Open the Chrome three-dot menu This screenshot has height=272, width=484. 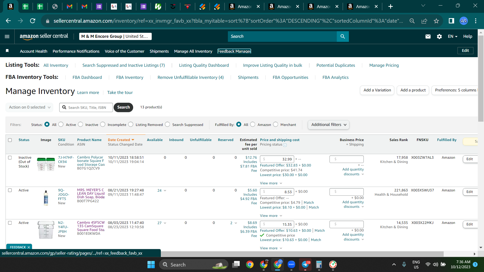(x=476, y=21)
